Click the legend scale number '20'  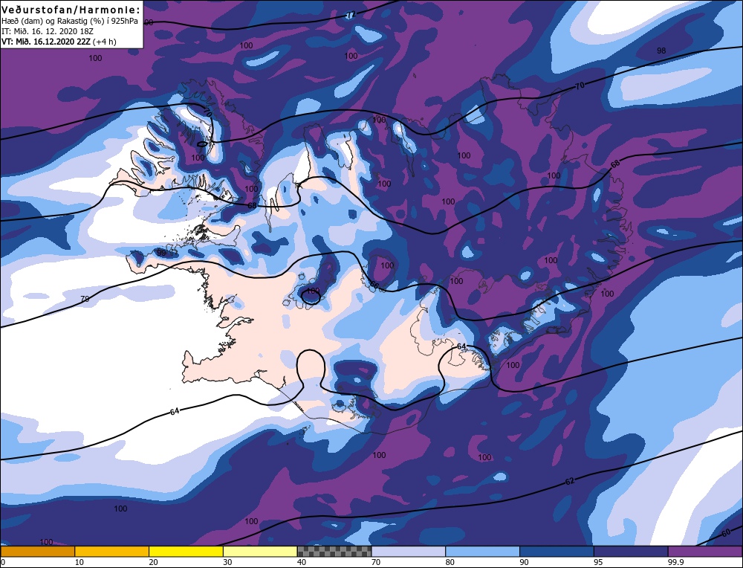pyautogui.click(x=153, y=562)
